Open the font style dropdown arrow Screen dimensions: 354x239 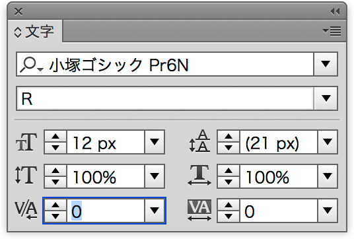click(x=326, y=98)
